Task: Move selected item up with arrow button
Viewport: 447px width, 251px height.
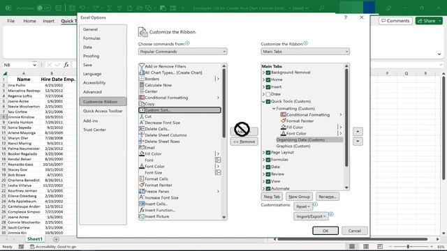Action: pyautogui.click(x=358, y=132)
